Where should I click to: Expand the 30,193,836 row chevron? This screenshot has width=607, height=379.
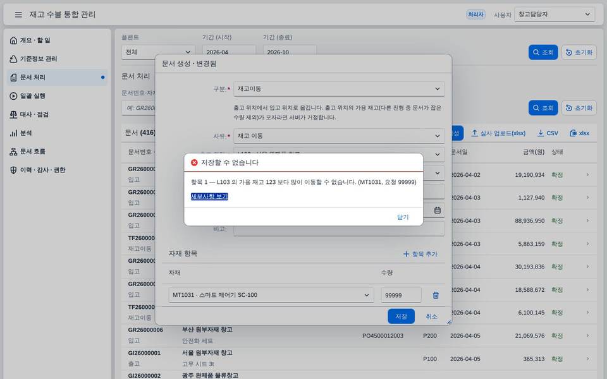tap(587, 267)
